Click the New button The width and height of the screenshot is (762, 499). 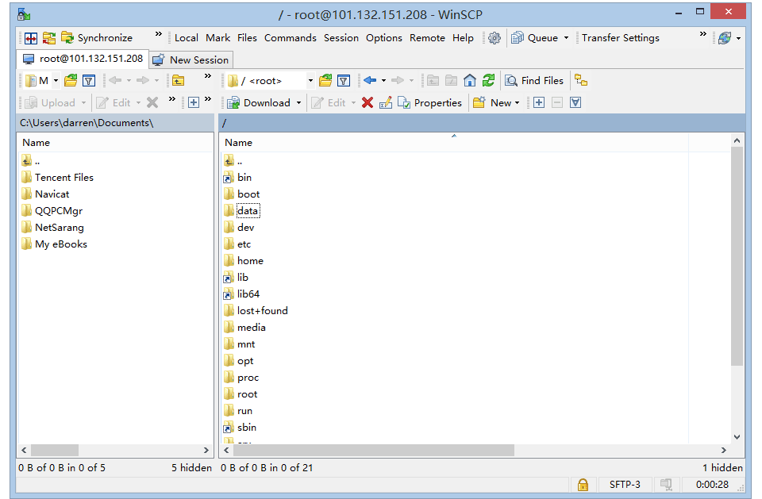coord(492,102)
